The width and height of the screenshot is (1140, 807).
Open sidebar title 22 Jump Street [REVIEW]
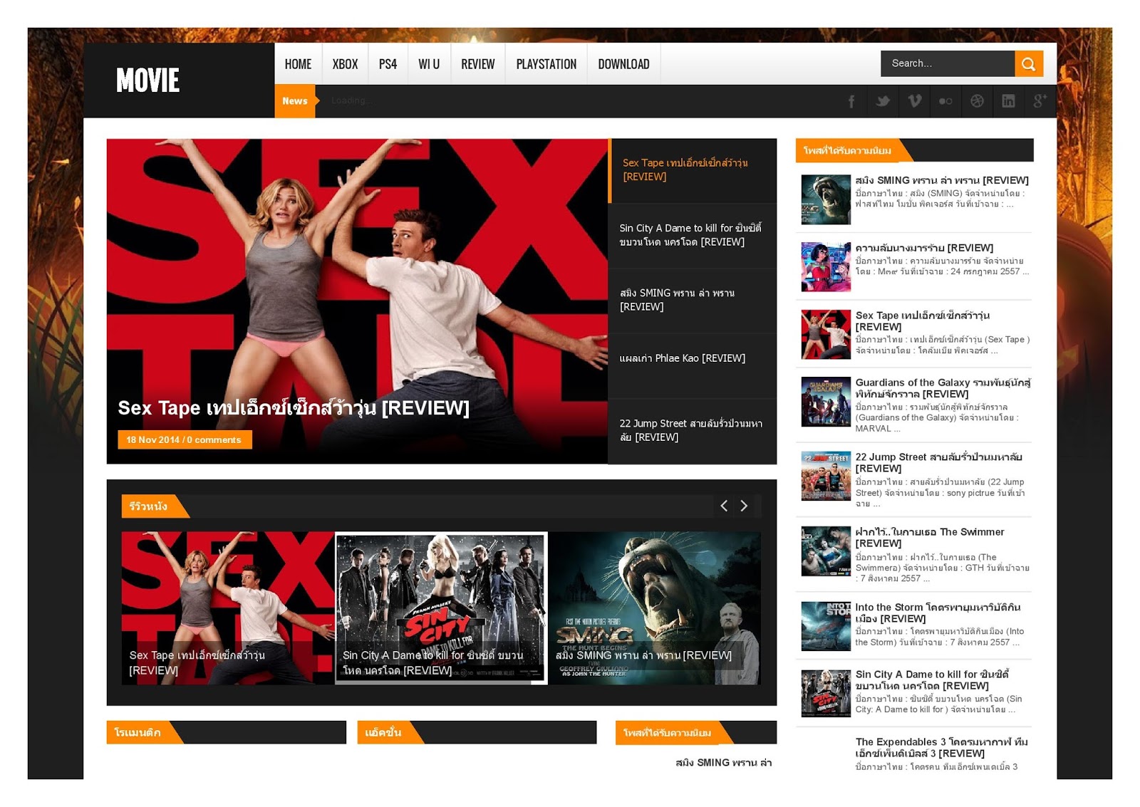tap(939, 463)
